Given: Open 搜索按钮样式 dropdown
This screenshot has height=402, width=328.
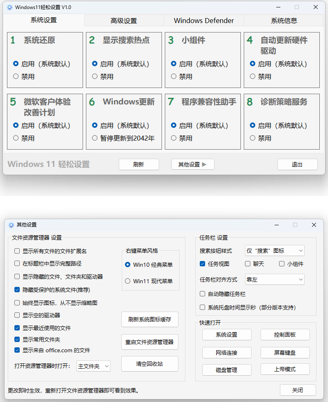Looking at the screenshot, I should (x=275, y=251).
